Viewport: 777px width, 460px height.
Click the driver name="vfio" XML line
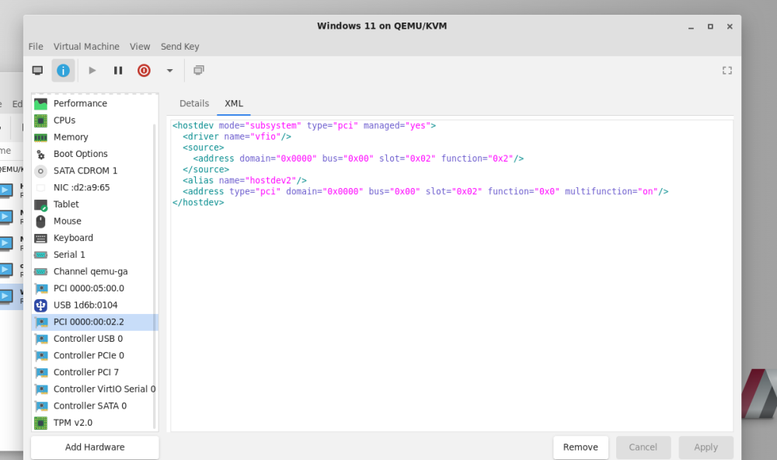point(237,137)
